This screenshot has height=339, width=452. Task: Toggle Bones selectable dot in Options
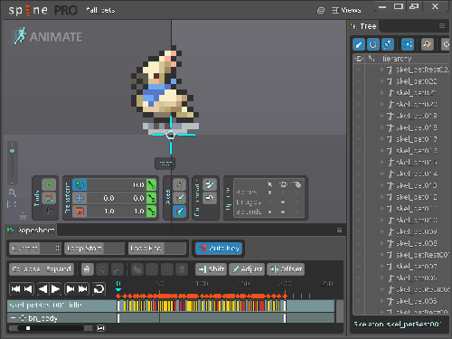pyautogui.click(x=269, y=193)
